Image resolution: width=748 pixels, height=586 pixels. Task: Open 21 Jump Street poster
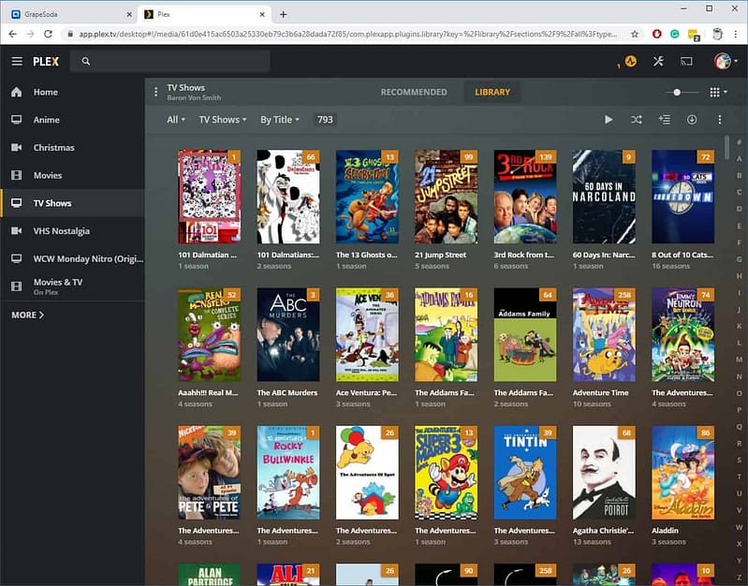(446, 197)
